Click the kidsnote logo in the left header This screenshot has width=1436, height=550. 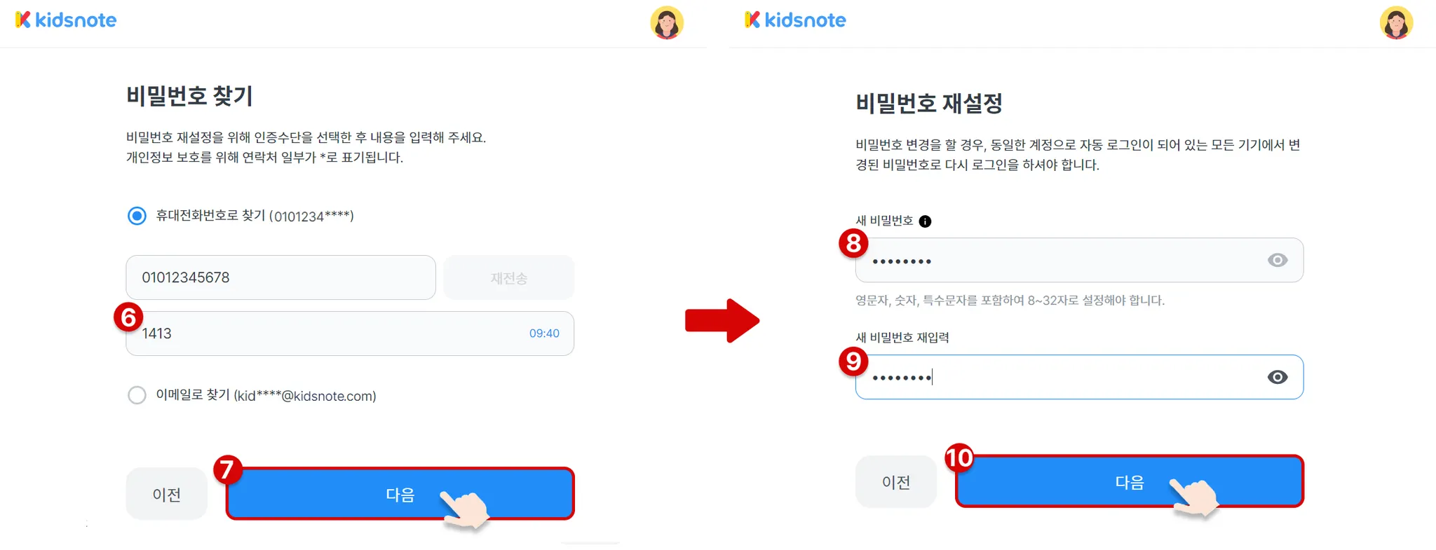coord(66,20)
